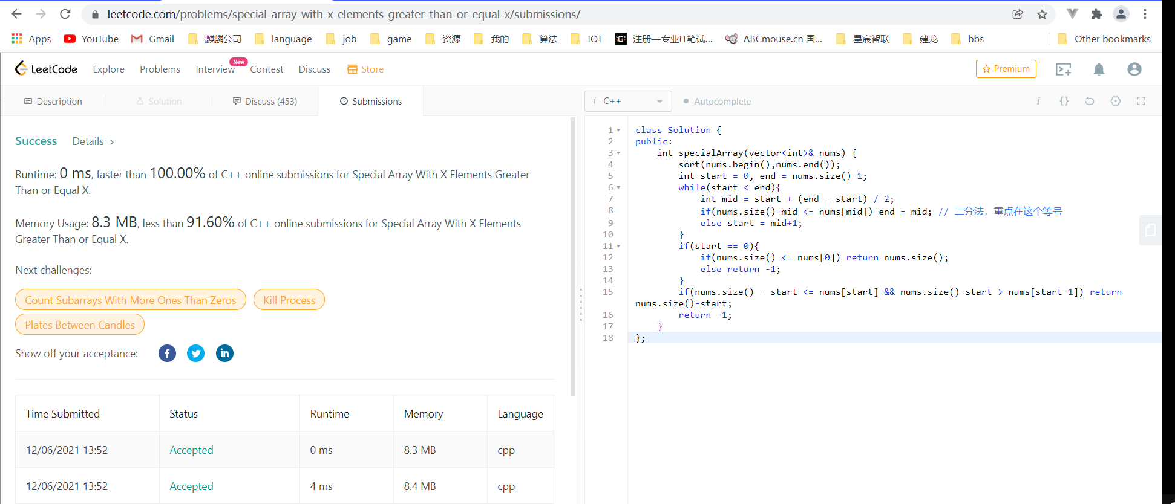Switch to the Solution tab
Viewport: 1175px width, 504px height.
tap(159, 101)
